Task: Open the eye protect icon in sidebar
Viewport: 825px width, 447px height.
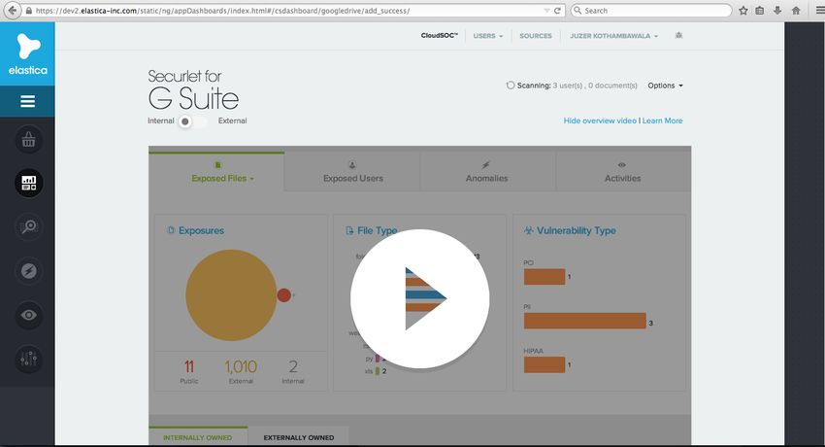Action: (x=28, y=315)
